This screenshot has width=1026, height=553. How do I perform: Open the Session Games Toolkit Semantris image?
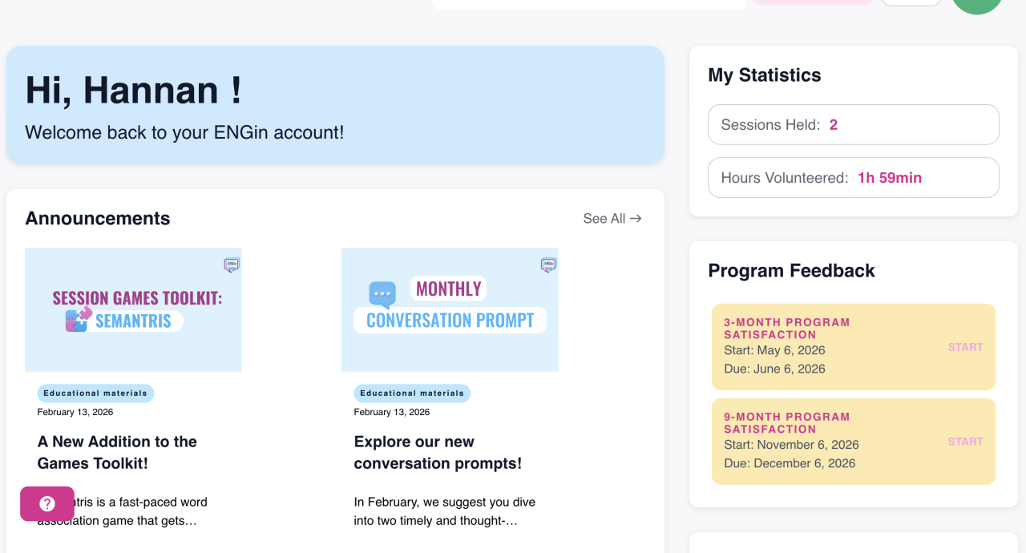coord(133,309)
